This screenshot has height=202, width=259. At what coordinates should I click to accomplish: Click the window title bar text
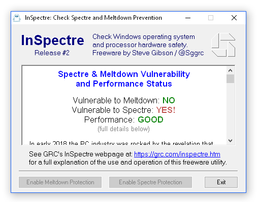(93, 18)
